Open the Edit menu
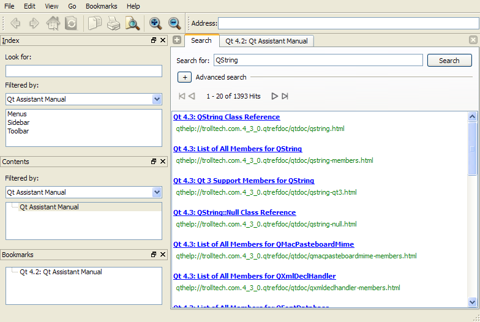 29,6
